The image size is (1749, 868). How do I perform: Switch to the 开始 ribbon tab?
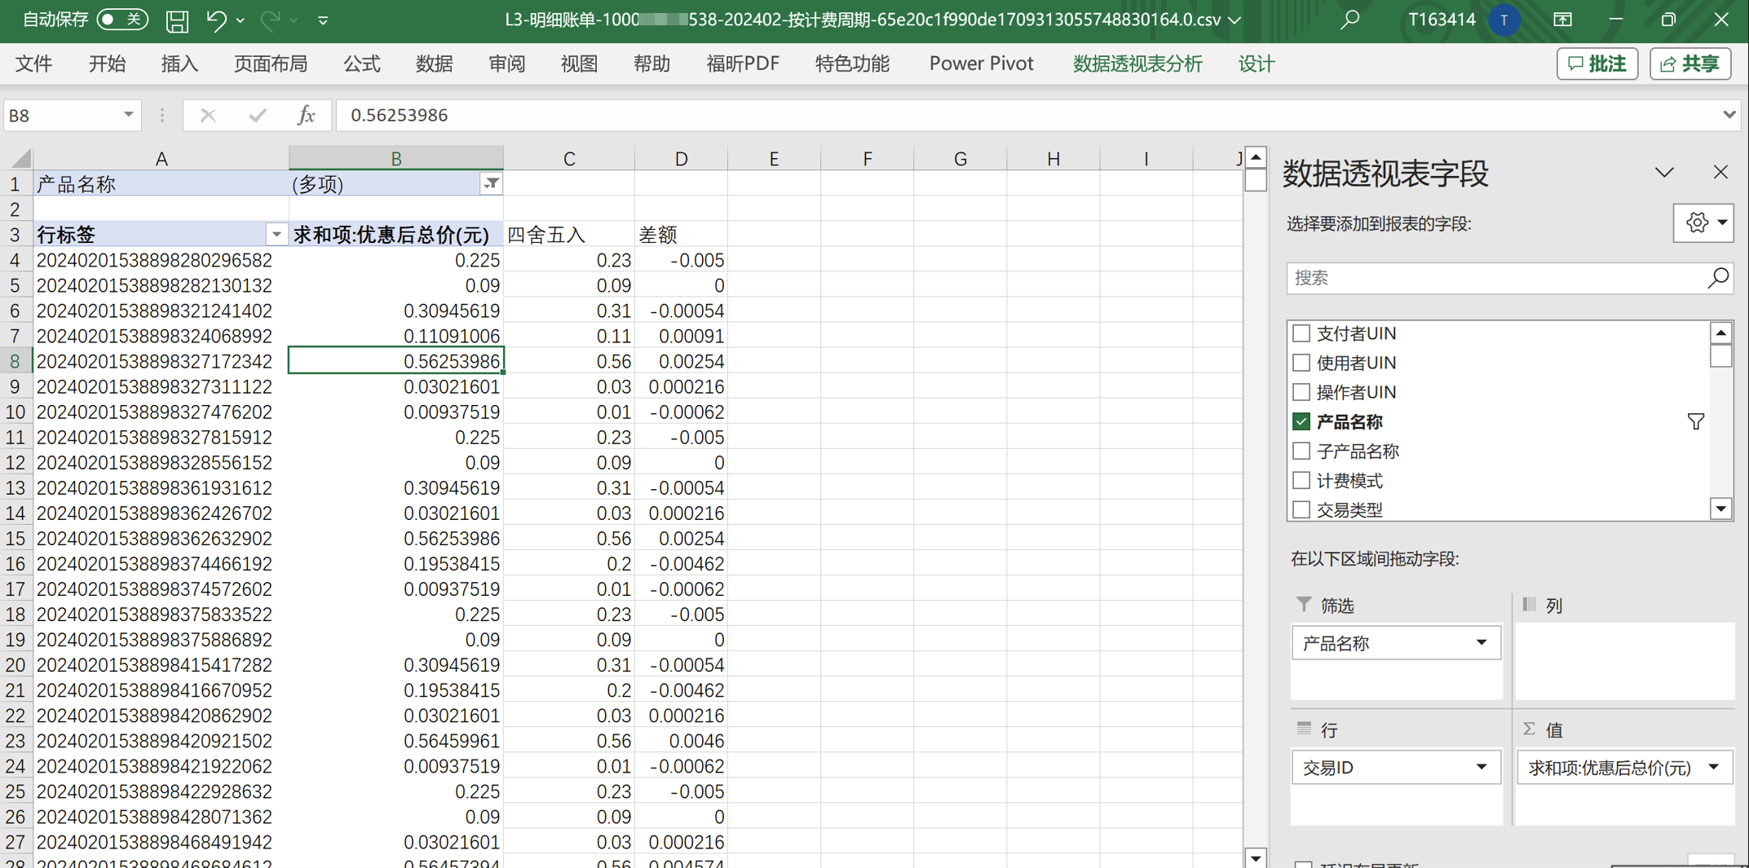click(x=107, y=64)
